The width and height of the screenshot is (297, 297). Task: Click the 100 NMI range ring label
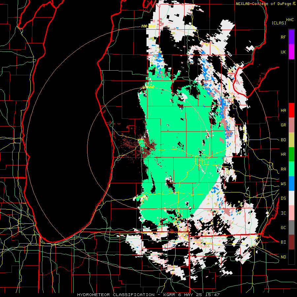(x=148, y=26)
